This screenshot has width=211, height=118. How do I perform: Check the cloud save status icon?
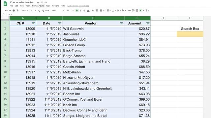click(46, 2)
